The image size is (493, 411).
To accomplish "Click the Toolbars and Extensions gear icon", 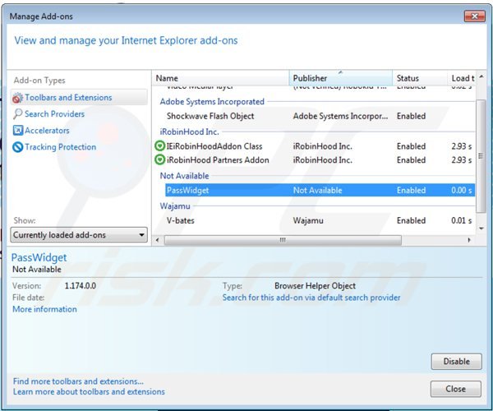I will 17,98.
